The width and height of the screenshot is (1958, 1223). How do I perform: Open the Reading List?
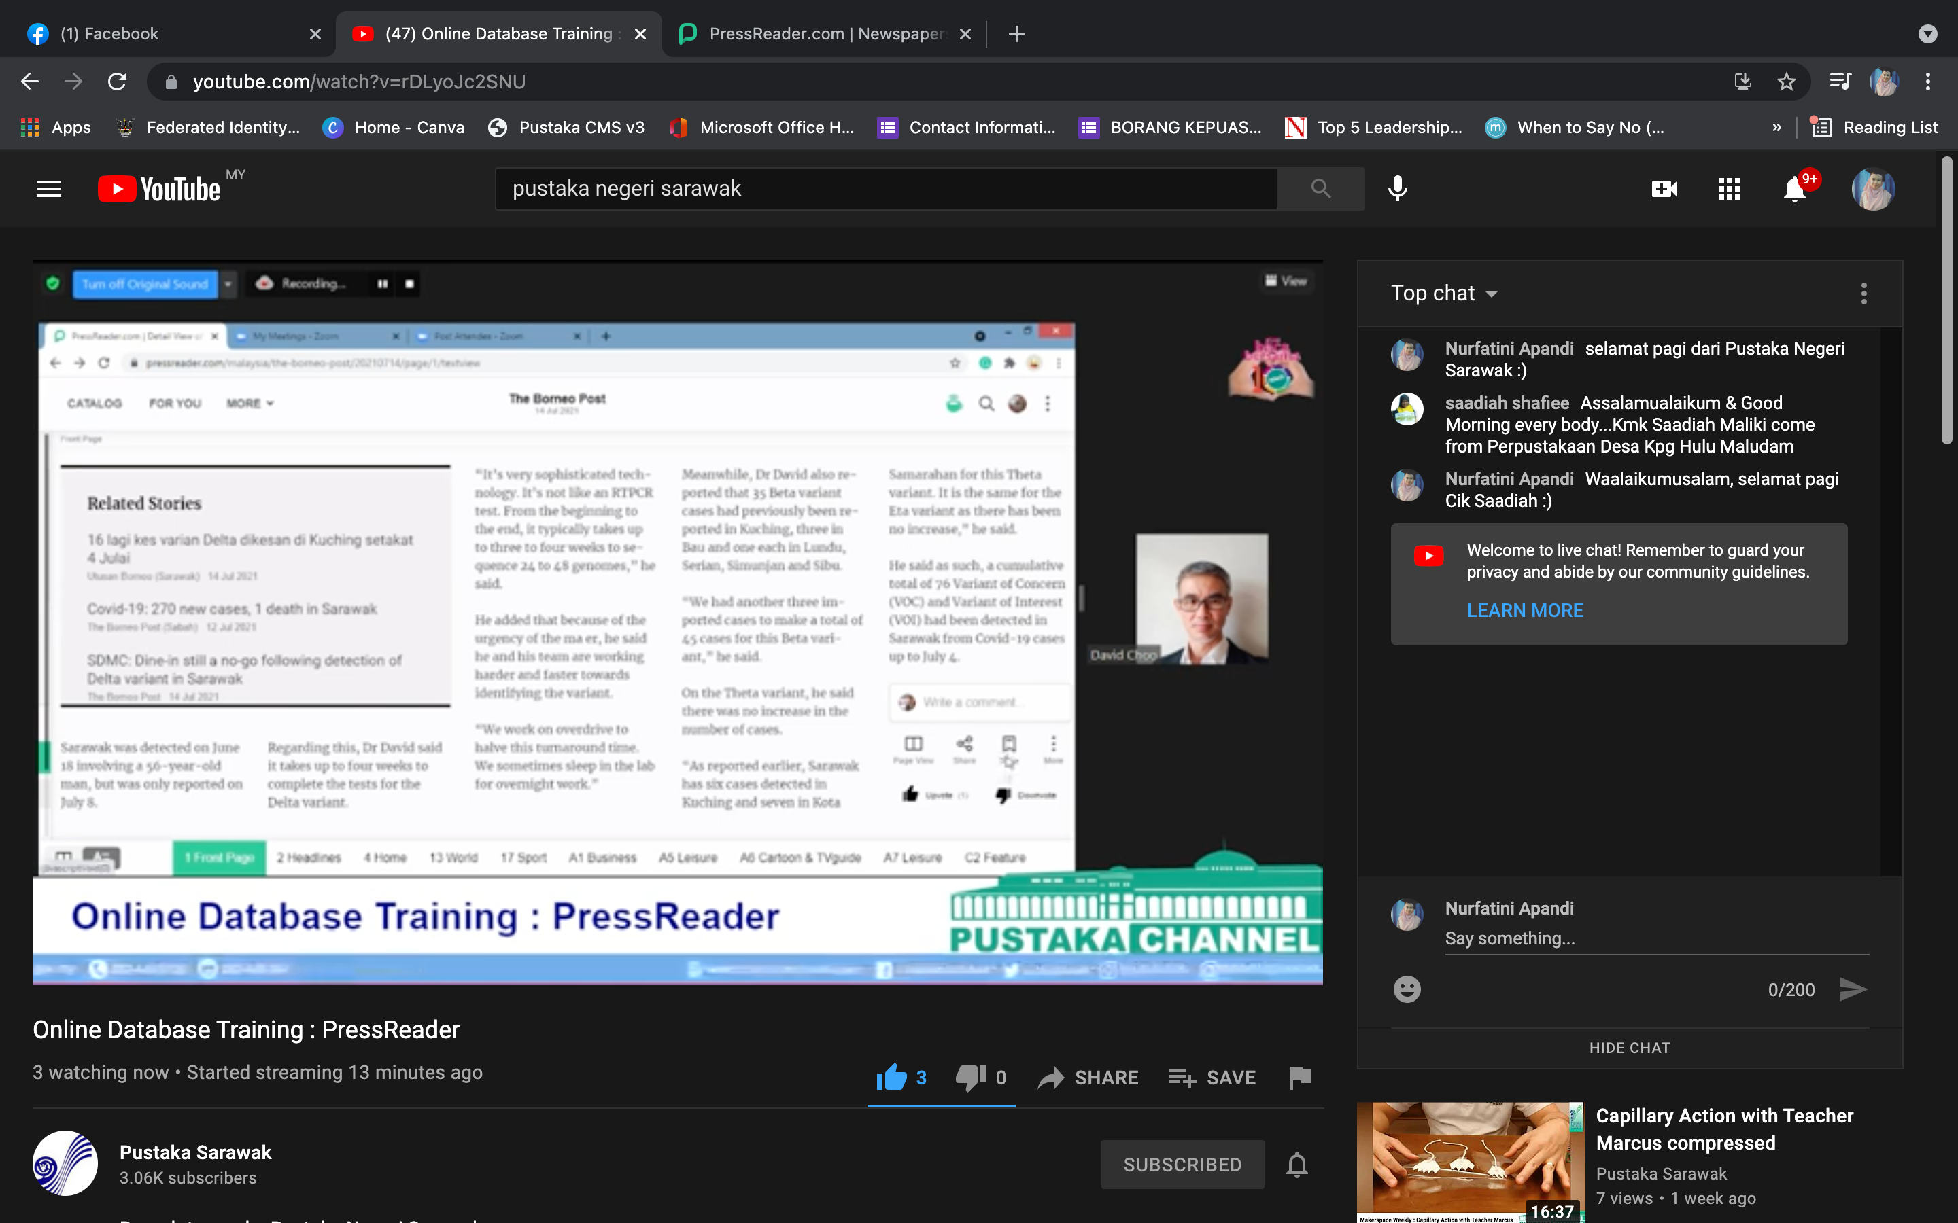coord(1874,128)
